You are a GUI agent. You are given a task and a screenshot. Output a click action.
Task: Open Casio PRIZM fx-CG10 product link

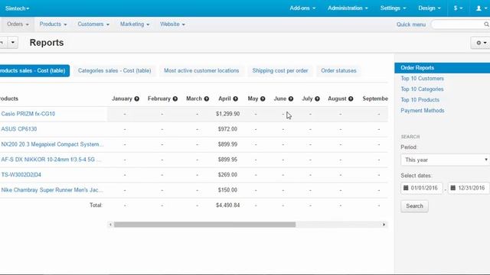[x=28, y=114]
